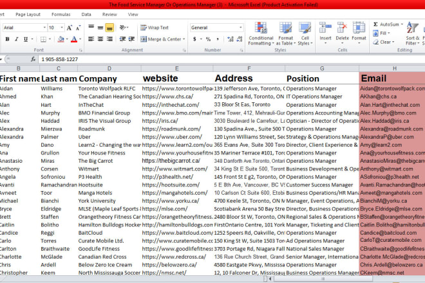Open the Arial font name dropdown
Image resolution: width=425 pixels, height=283 pixels.
[x=44, y=28]
